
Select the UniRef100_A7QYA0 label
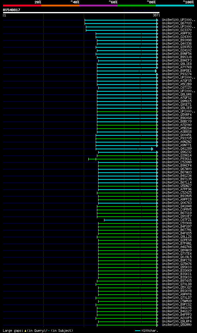(x=177, y=125)
